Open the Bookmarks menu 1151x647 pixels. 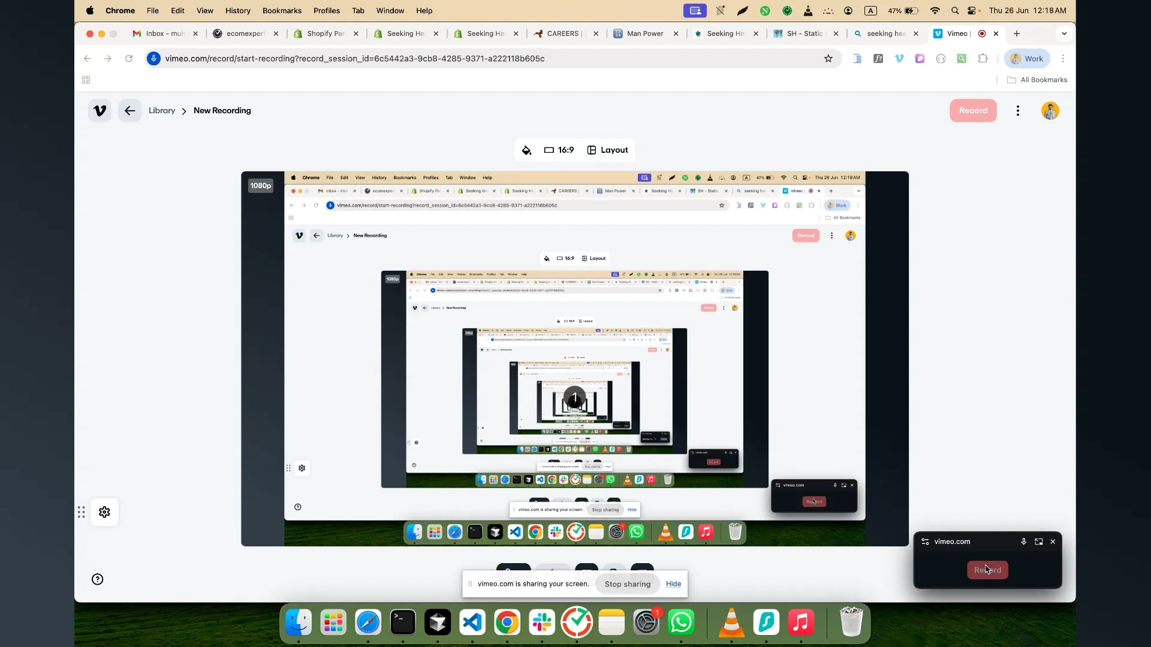pyautogui.click(x=282, y=10)
